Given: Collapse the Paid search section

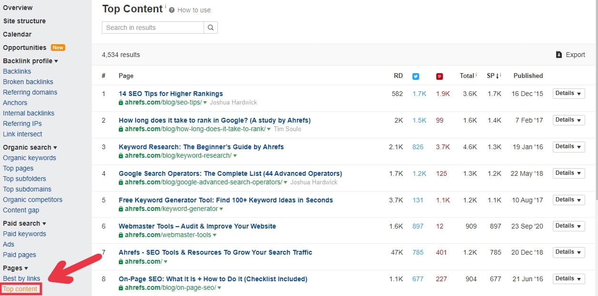Looking at the screenshot, I should [24, 223].
